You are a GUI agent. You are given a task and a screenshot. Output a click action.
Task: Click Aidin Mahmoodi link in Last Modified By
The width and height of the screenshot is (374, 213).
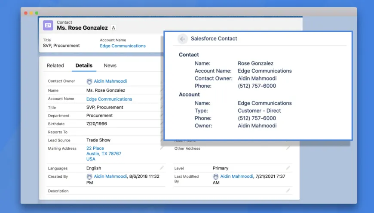(x=237, y=176)
